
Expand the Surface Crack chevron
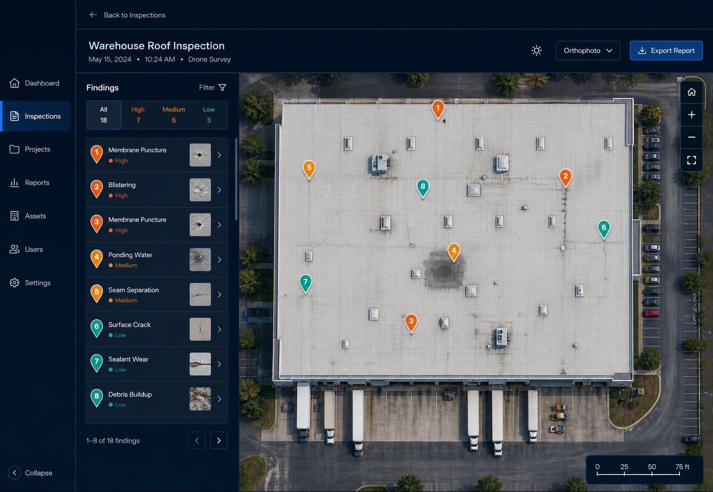[x=219, y=329]
